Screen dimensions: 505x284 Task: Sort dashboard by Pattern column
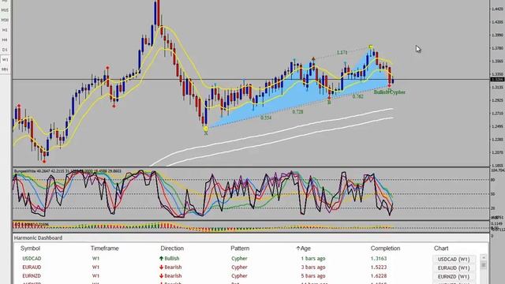240,248
